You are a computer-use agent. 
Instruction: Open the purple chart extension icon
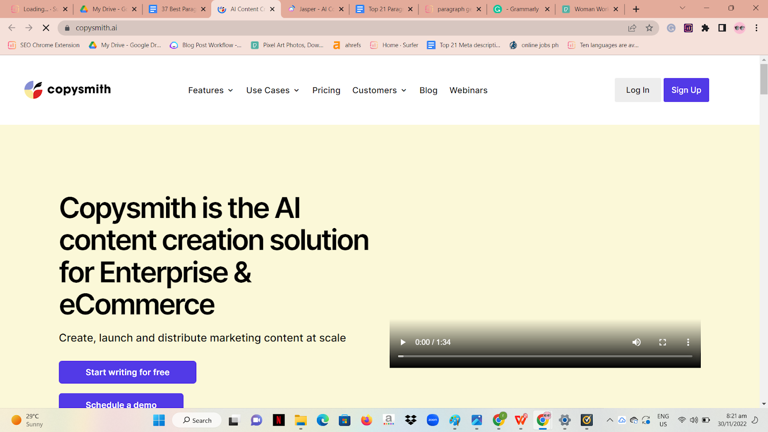[688, 28]
